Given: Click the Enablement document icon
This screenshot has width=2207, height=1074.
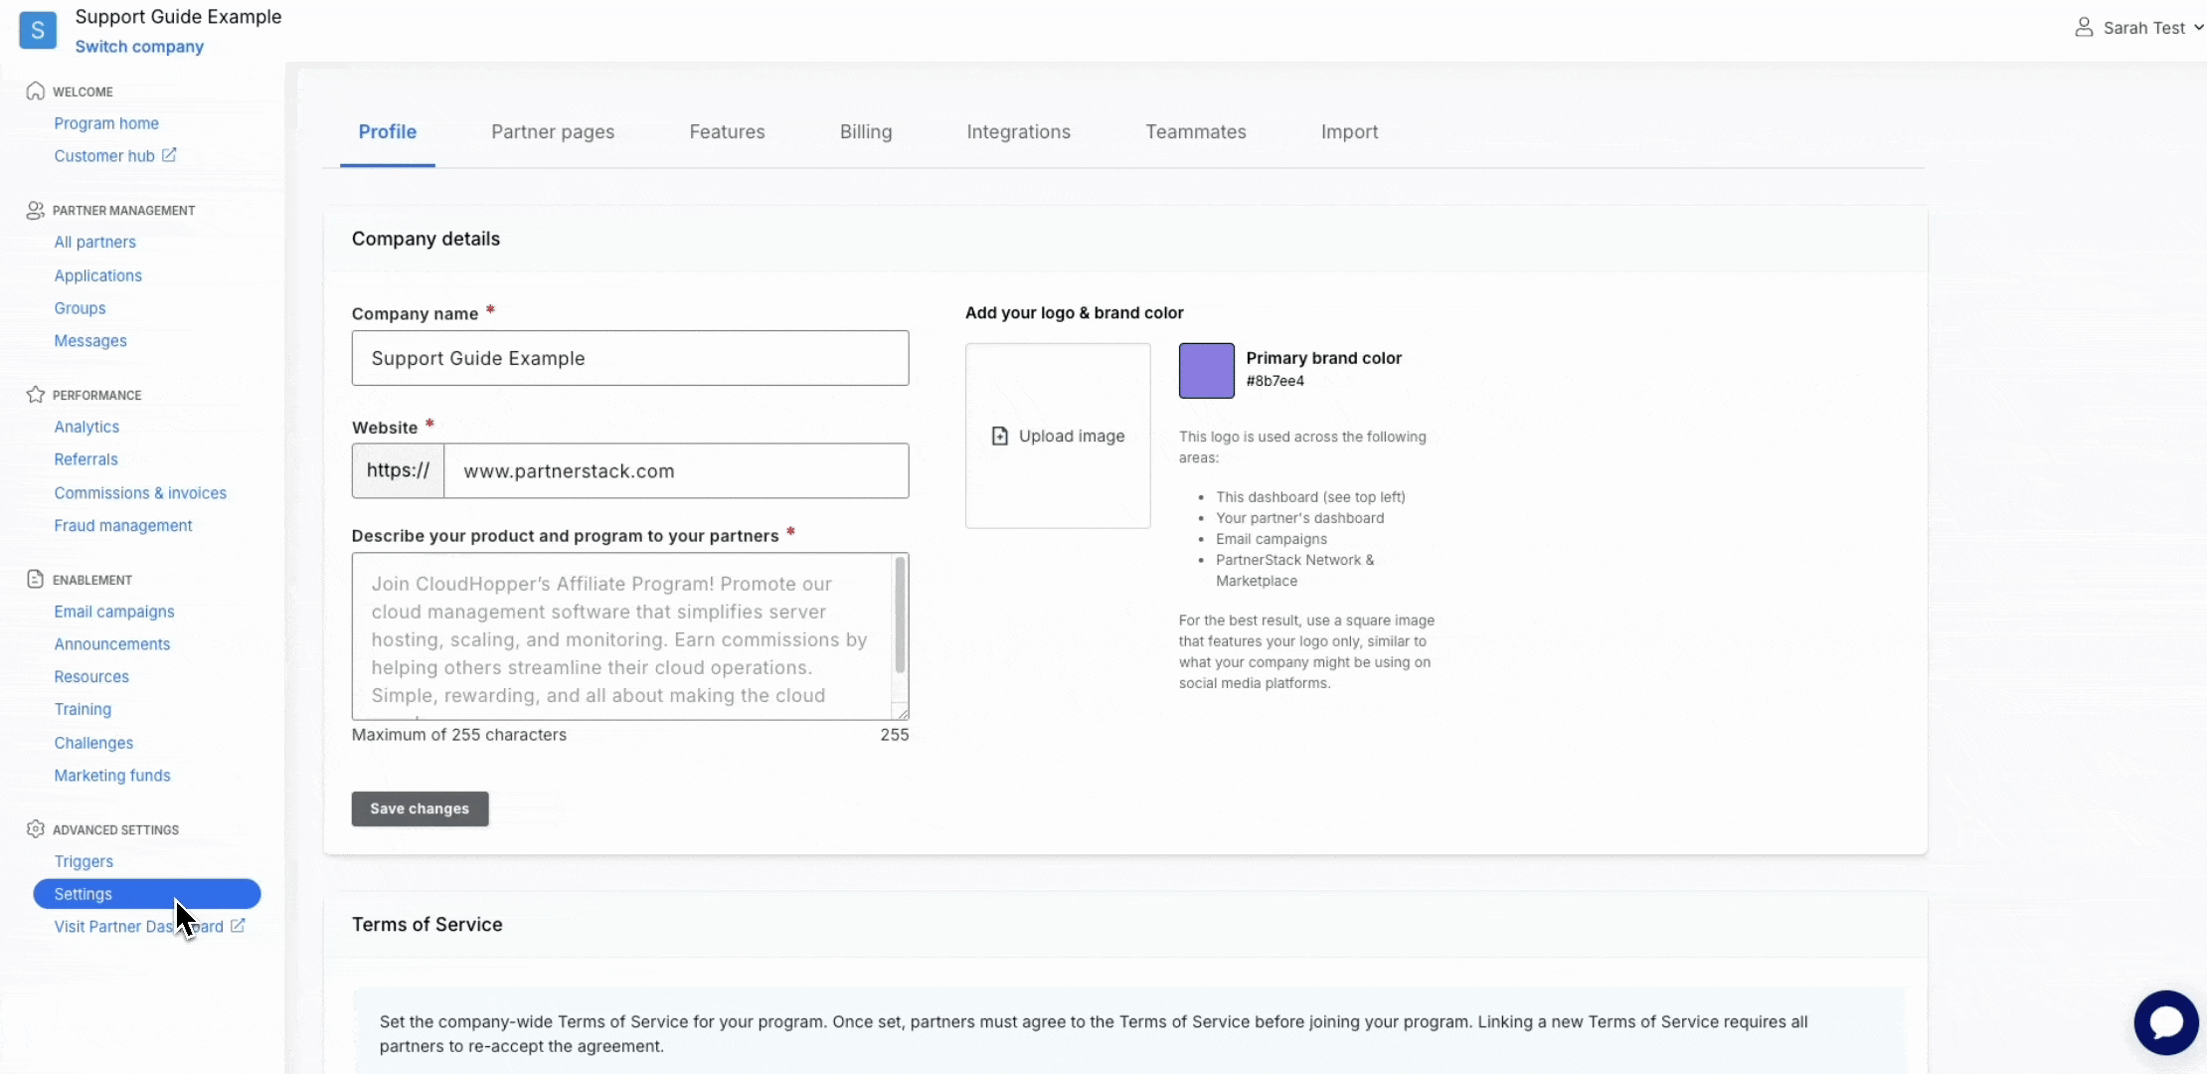Looking at the screenshot, I should (x=36, y=579).
